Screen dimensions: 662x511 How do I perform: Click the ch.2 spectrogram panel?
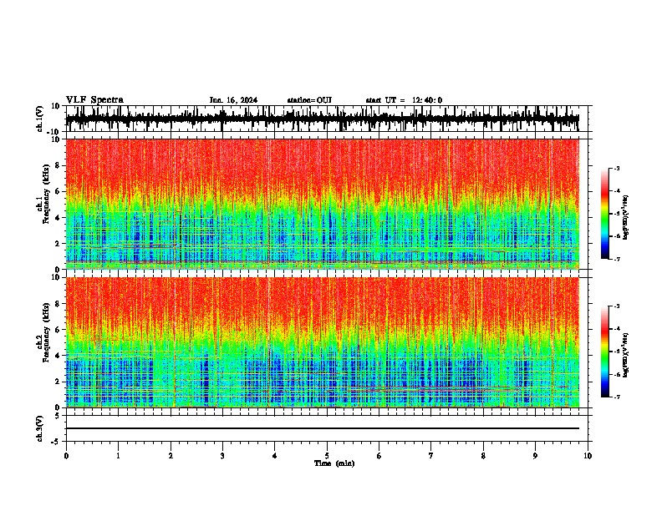[322, 342]
